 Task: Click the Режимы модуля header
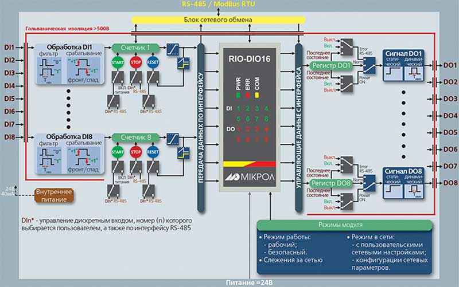(345, 225)
